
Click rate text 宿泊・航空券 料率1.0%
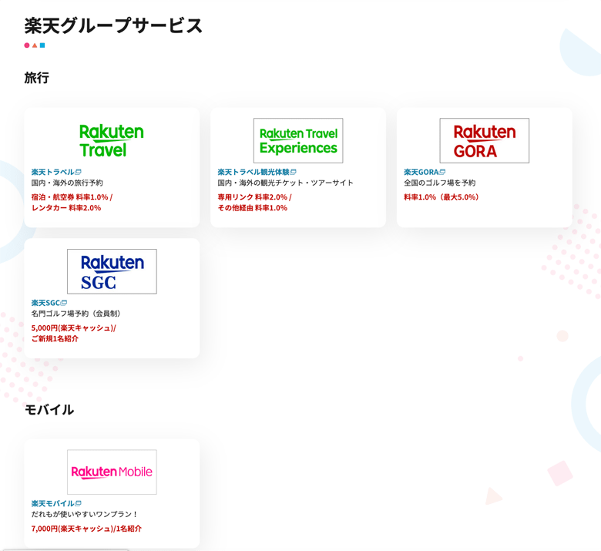click(x=70, y=197)
